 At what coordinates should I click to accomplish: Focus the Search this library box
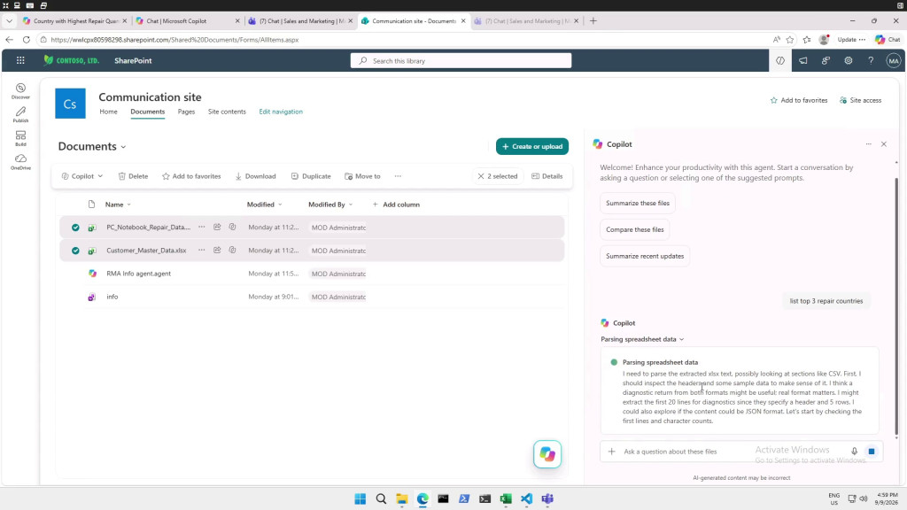(x=461, y=61)
